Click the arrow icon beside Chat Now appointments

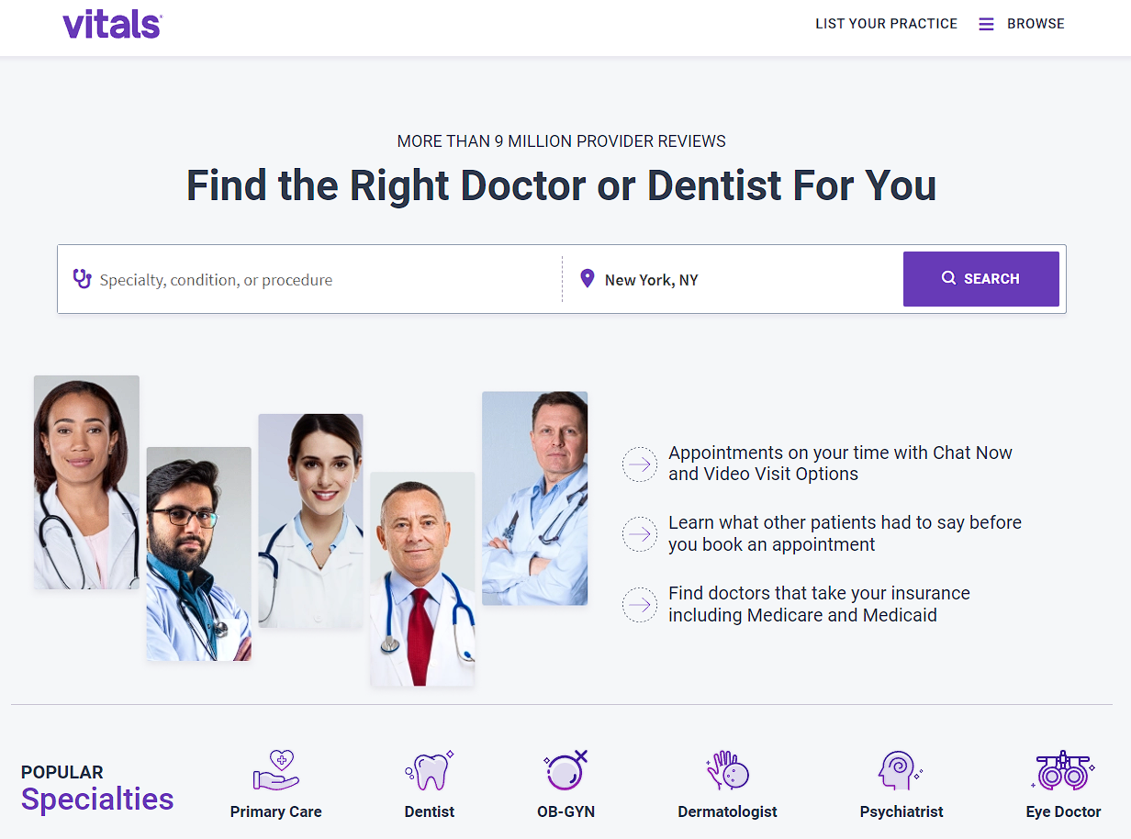(640, 464)
